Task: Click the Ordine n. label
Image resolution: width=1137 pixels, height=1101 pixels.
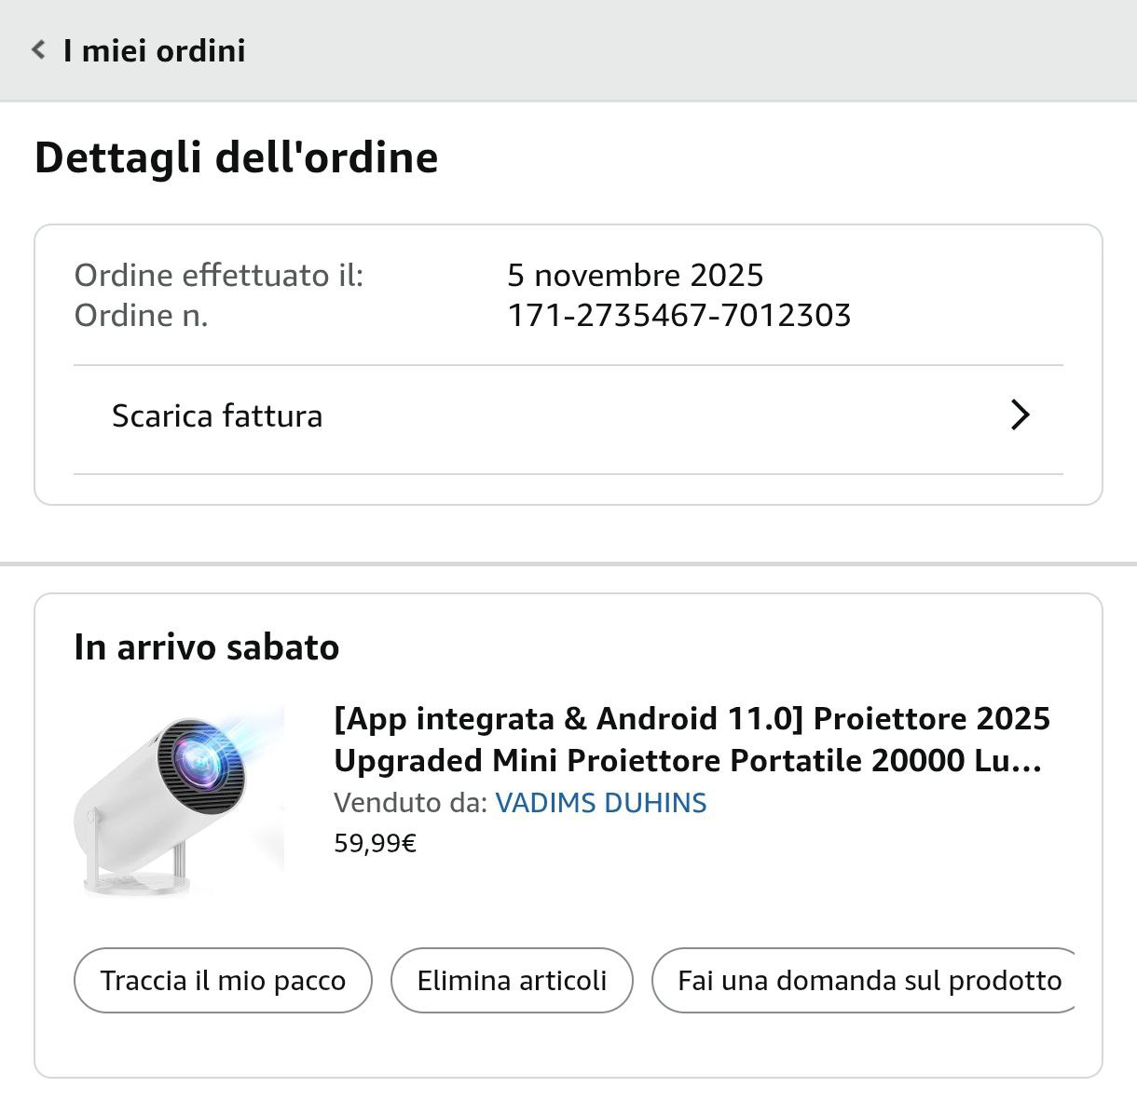Action: (x=141, y=316)
